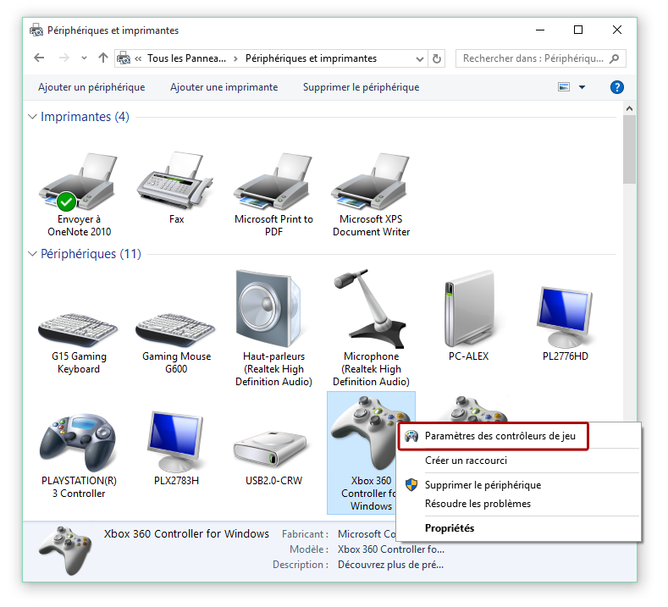This screenshot has width=668, height=607.
Task: Click the Fabricant label in details pane
Action: [x=305, y=534]
